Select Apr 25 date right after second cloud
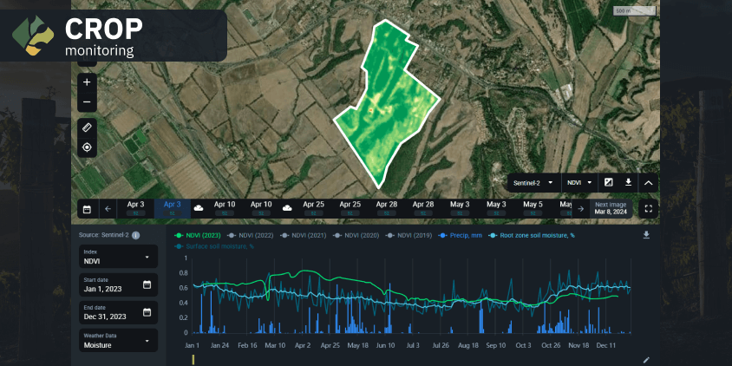The height and width of the screenshot is (366, 732). 313,208
